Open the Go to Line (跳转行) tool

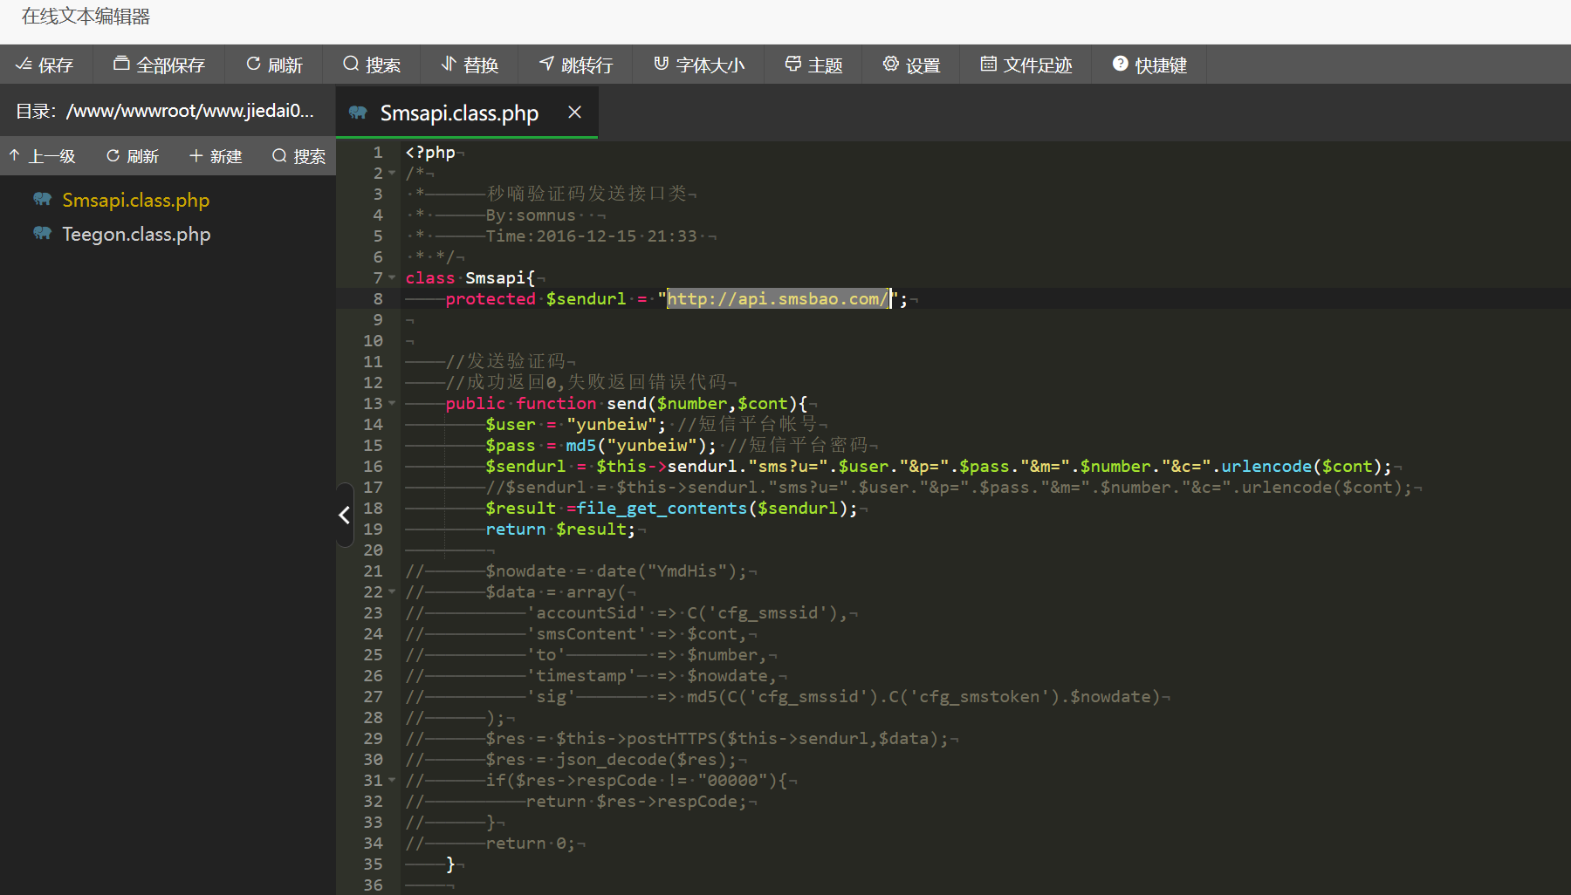pyautogui.click(x=576, y=65)
